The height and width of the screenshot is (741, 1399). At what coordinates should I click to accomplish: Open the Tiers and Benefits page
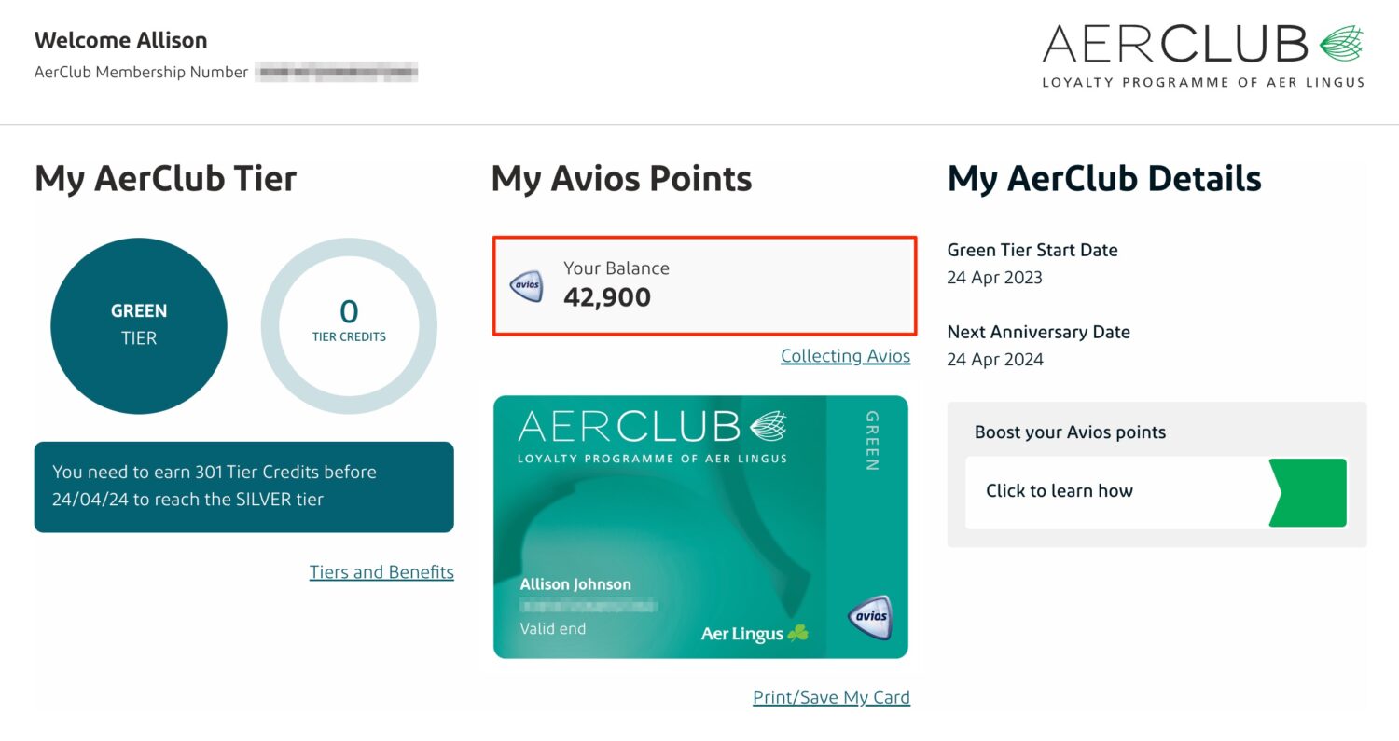381,571
